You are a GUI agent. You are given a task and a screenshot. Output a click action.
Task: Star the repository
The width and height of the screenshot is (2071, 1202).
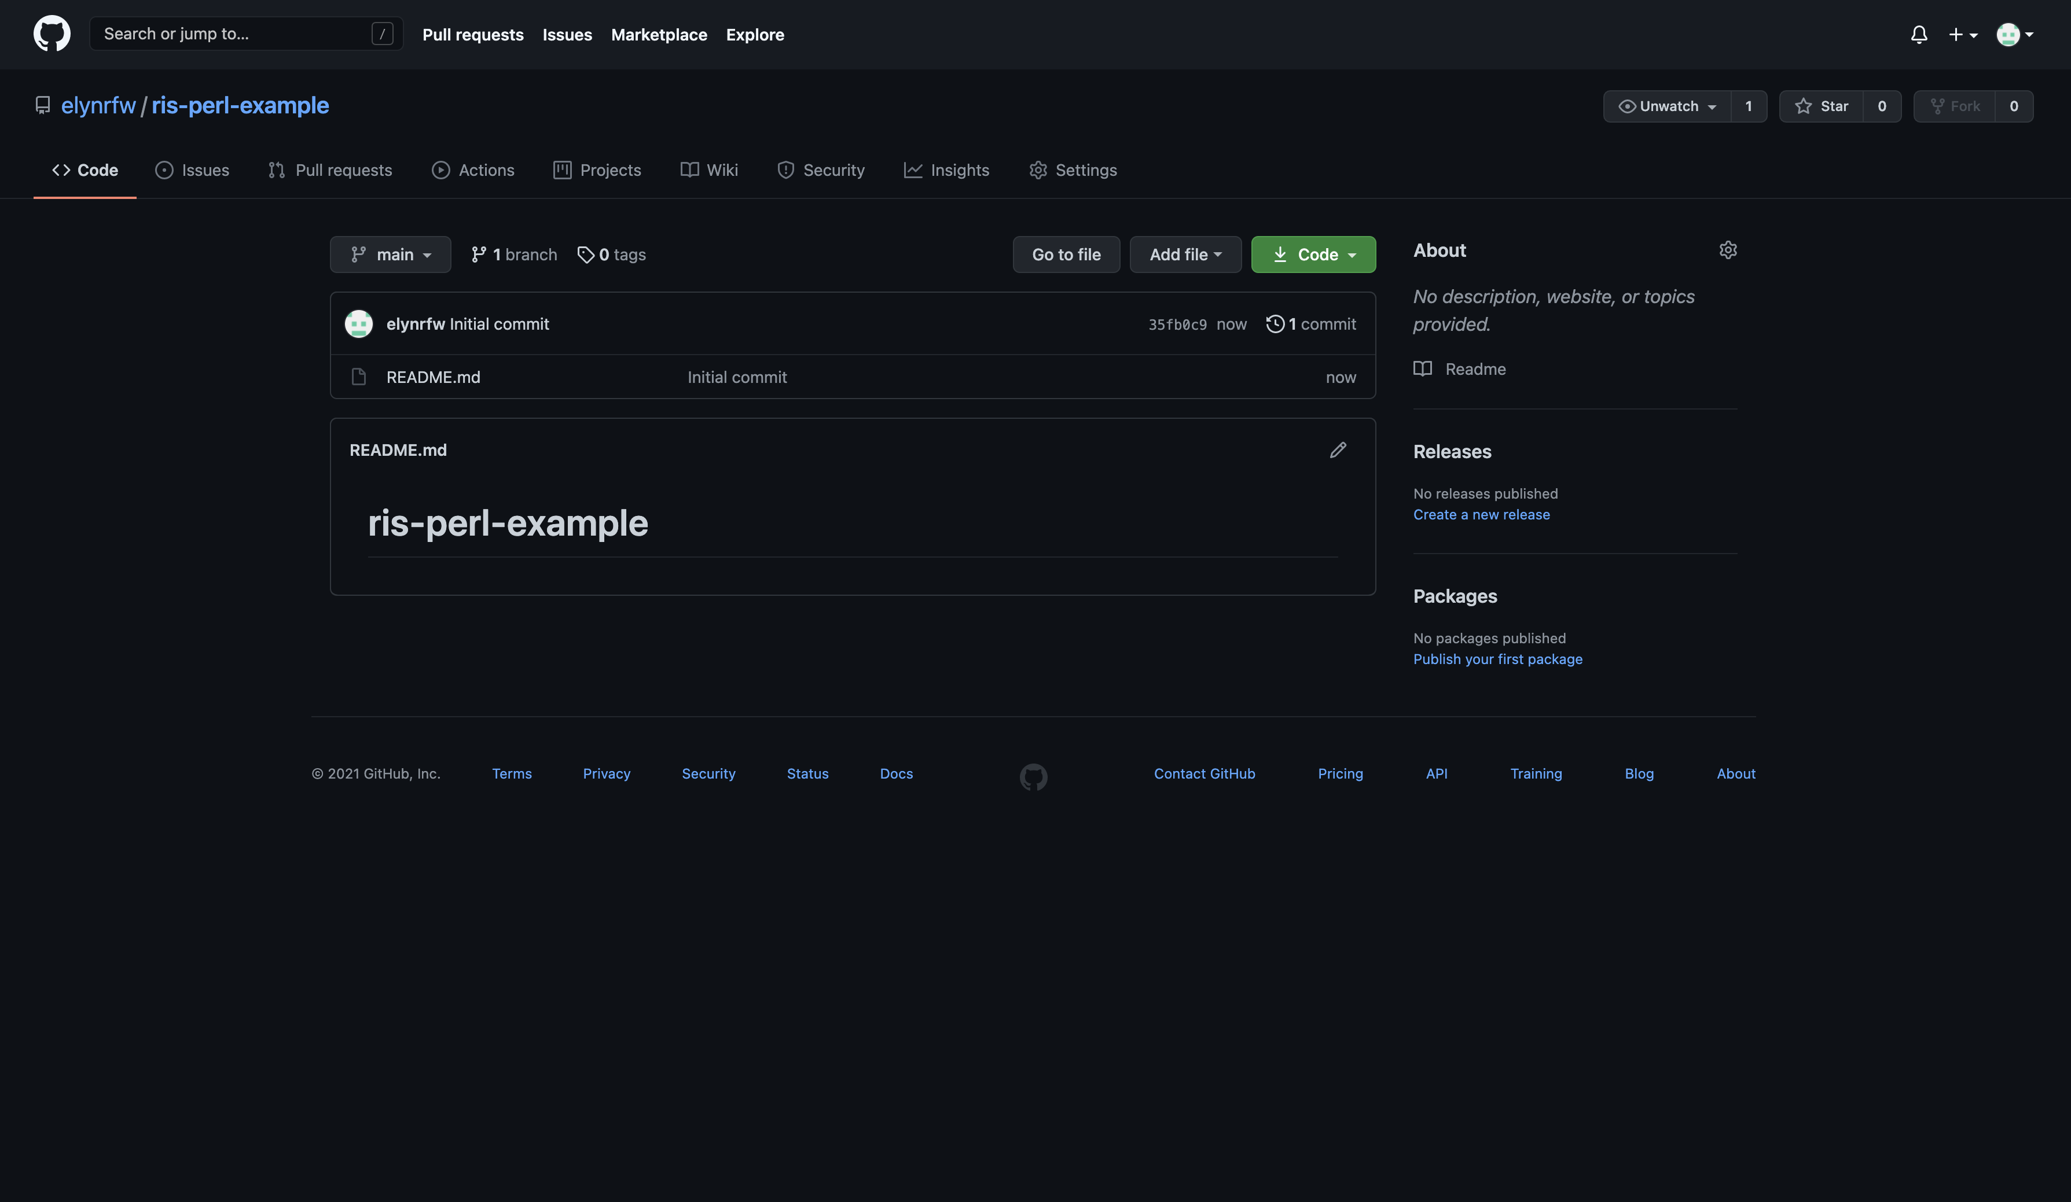coord(1820,106)
